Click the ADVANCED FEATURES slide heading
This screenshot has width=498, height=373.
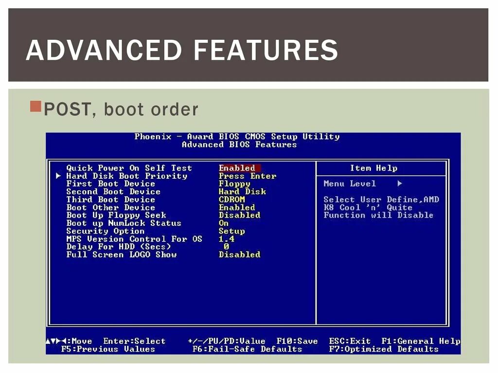pyautogui.click(x=182, y=50)
